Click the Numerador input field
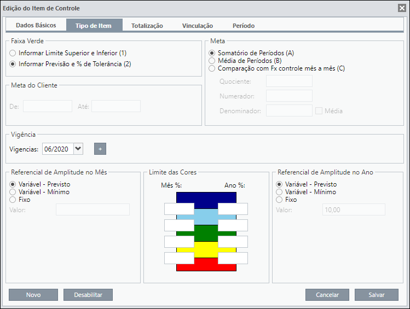Viewport: 410px width, 309px height. coord(289,96)
